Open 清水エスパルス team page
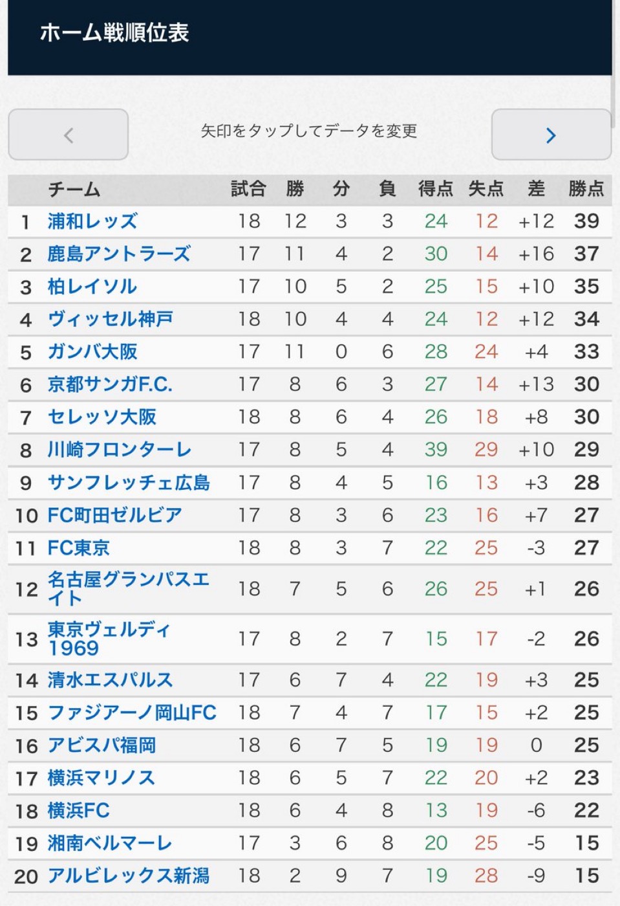620x906 pixels. pos(110,680)
